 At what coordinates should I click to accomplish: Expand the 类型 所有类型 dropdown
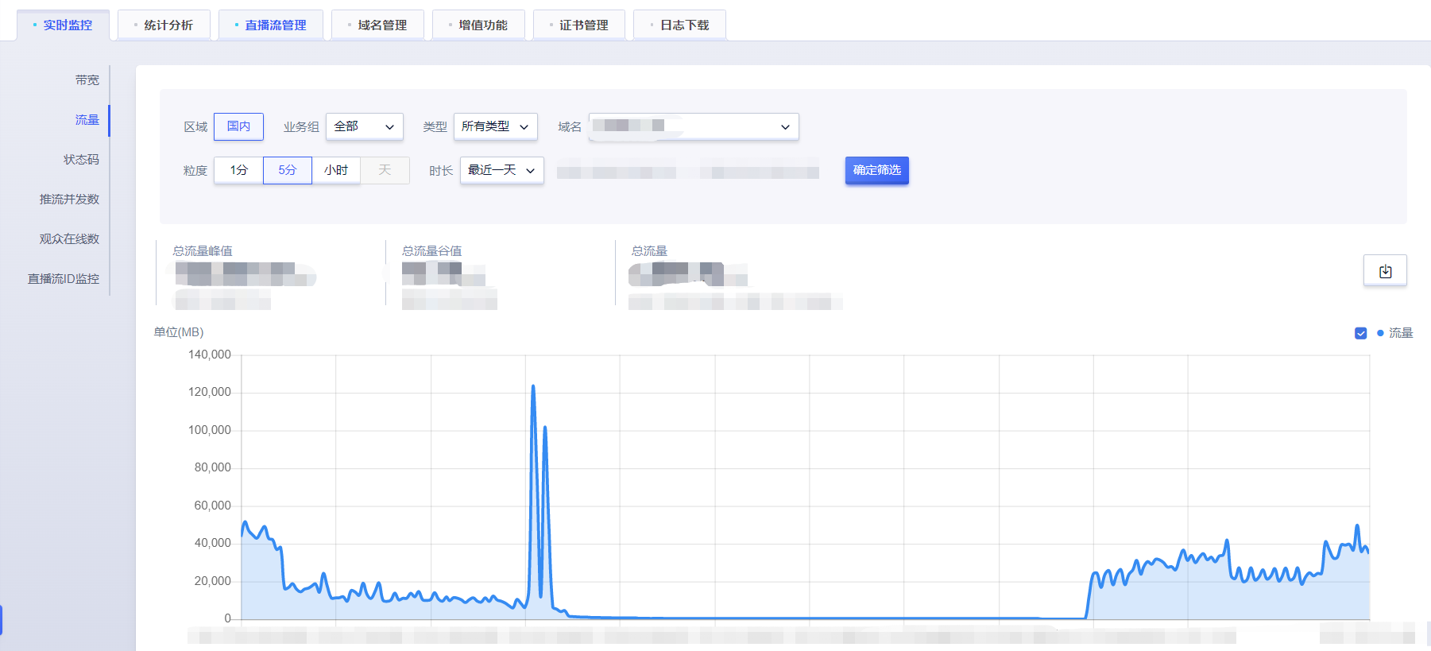point(495,126)
